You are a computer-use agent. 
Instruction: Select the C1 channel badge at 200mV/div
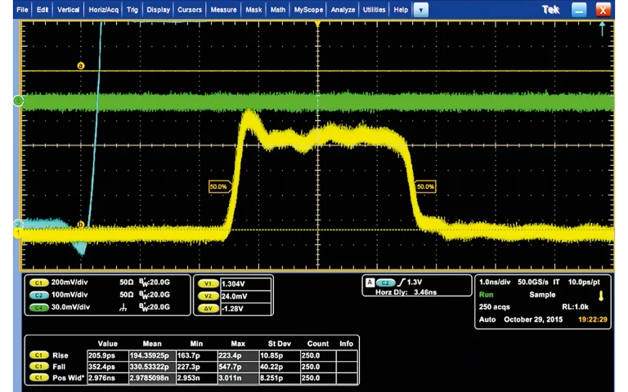coord(38,283)
